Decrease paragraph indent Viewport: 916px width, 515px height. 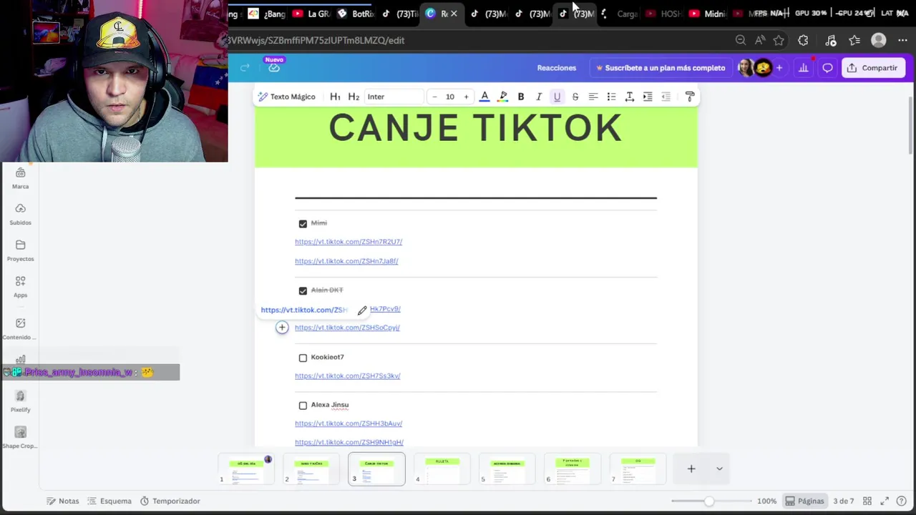(x=666, y=97)
